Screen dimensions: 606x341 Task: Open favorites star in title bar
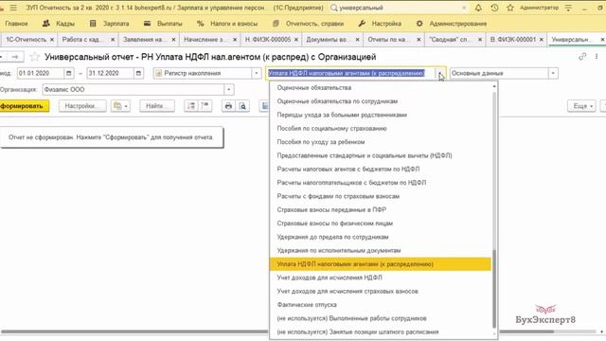click(x=510, y=8)
